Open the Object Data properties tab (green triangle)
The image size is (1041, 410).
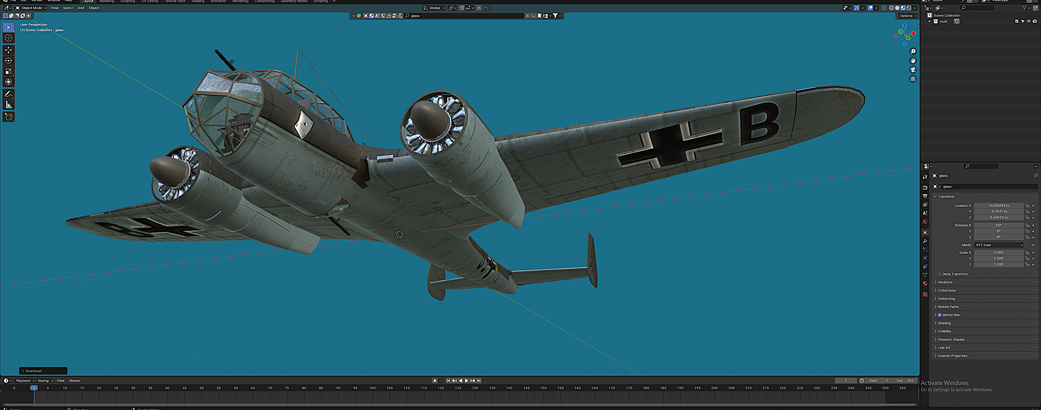924,275
